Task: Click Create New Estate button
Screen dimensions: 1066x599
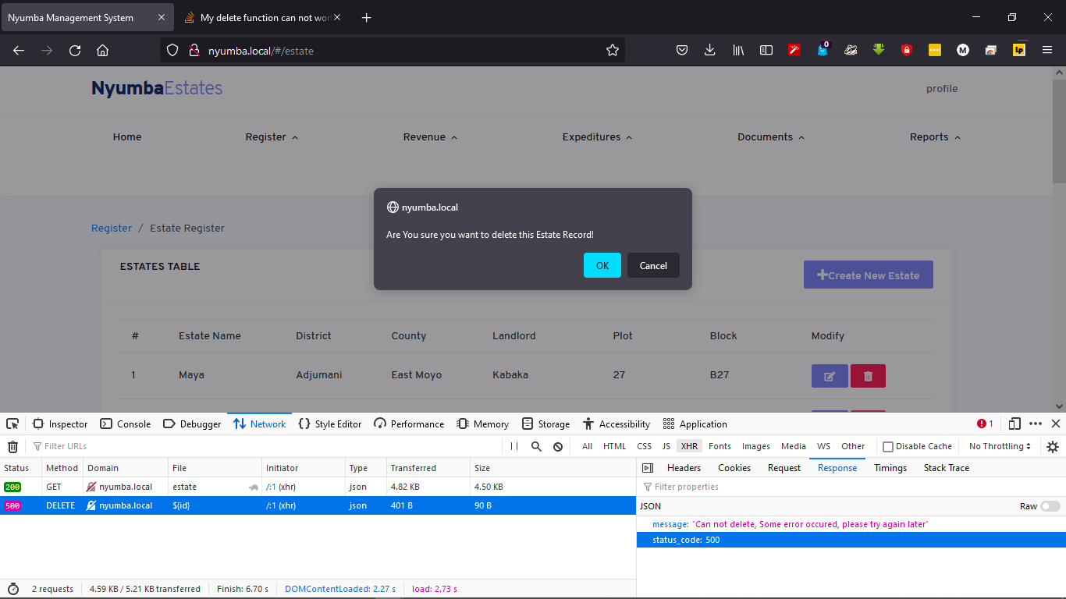Action: click(x=869, y=275)
